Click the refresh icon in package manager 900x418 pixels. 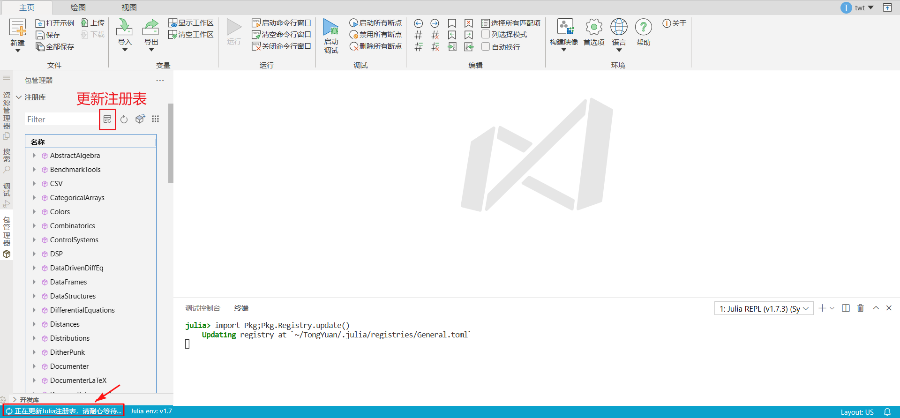click(x=124, y=119)
